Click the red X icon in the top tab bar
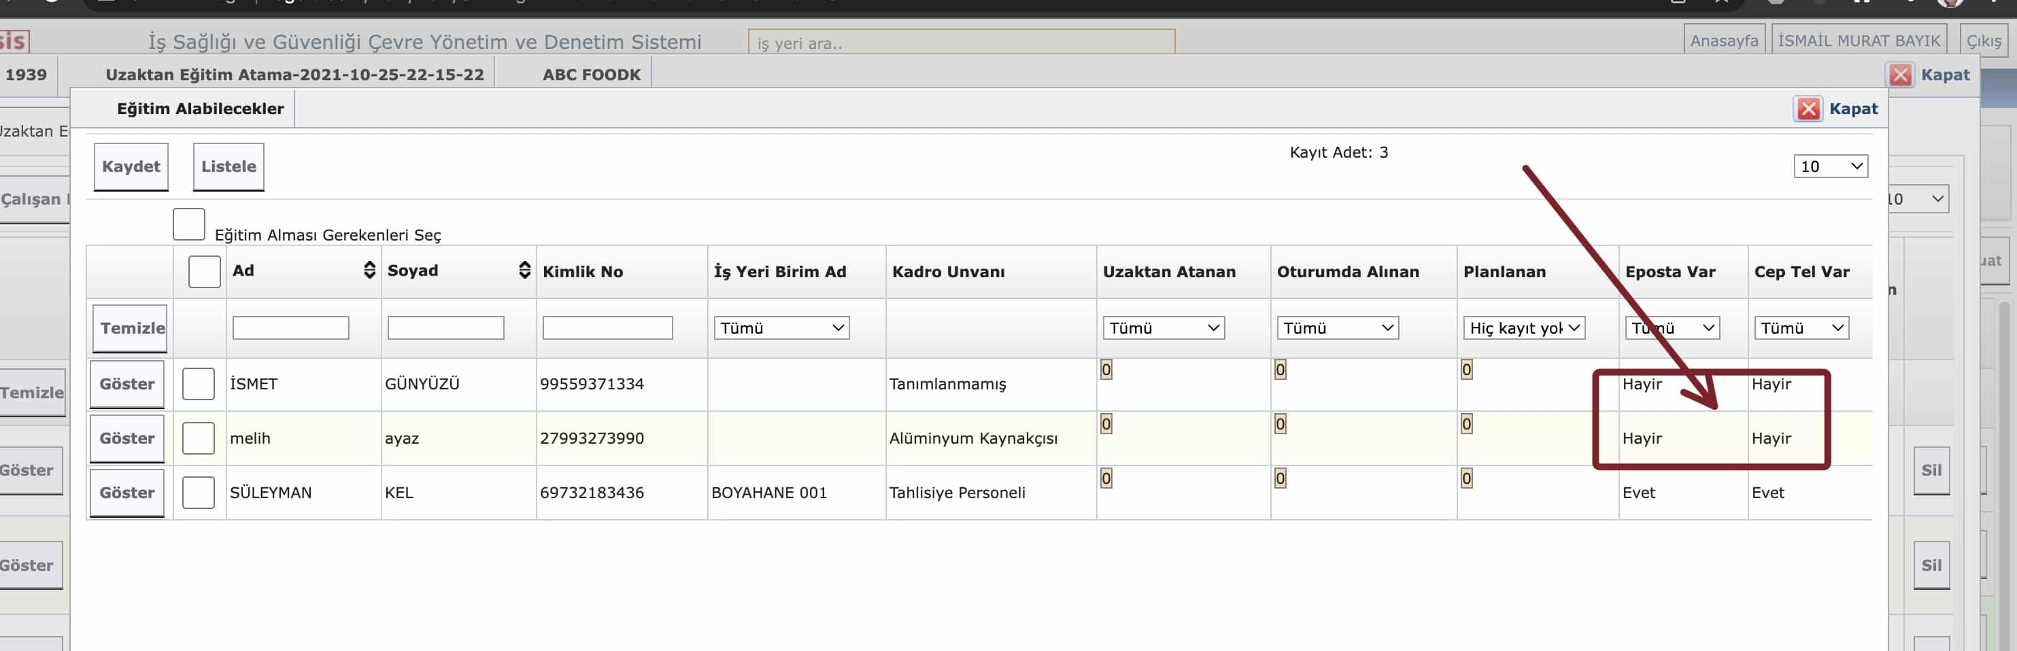Image resolution: width=2017 pixels, height=651 pixels. [x=1899, y=75]
